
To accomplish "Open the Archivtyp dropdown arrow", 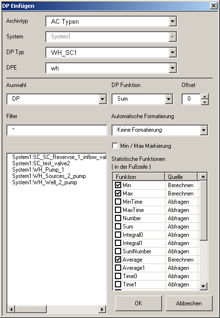I will tap(172, 21).
